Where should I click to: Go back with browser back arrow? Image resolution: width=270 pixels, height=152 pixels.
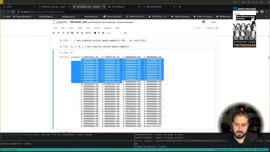click(3, 12)
